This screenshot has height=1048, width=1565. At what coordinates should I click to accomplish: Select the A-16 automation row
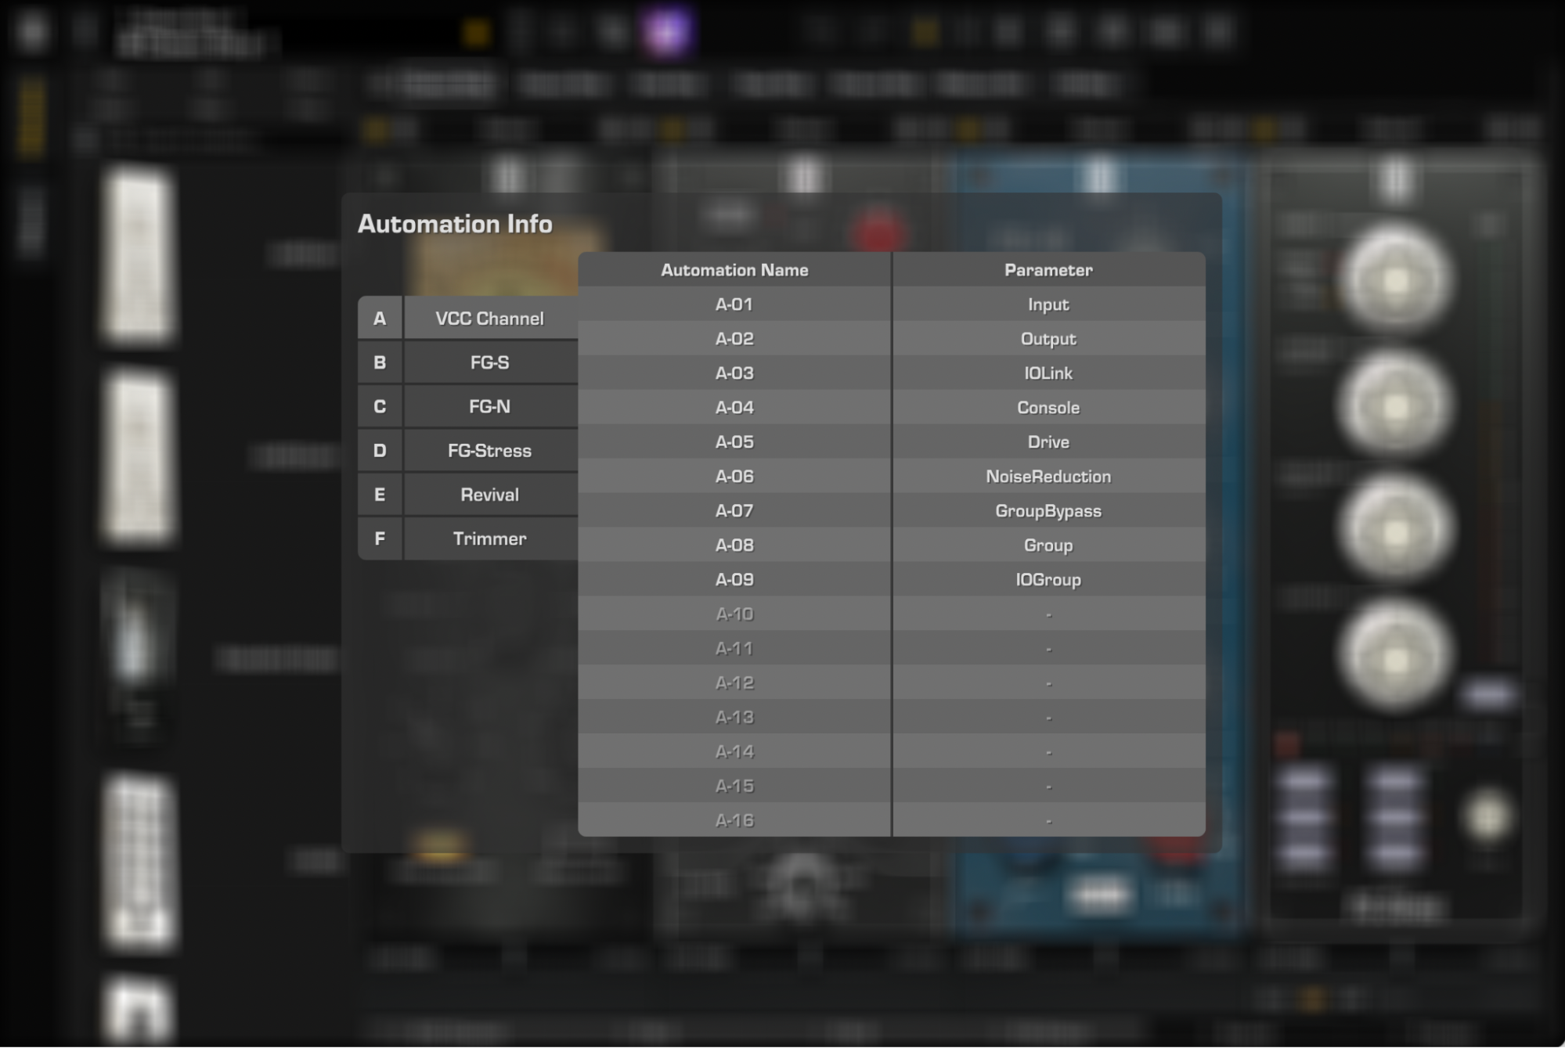(x=892, y=820)
